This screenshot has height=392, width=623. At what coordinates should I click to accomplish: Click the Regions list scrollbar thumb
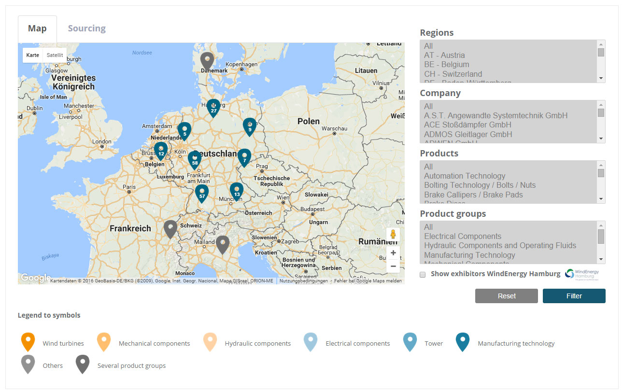point(601,52)
